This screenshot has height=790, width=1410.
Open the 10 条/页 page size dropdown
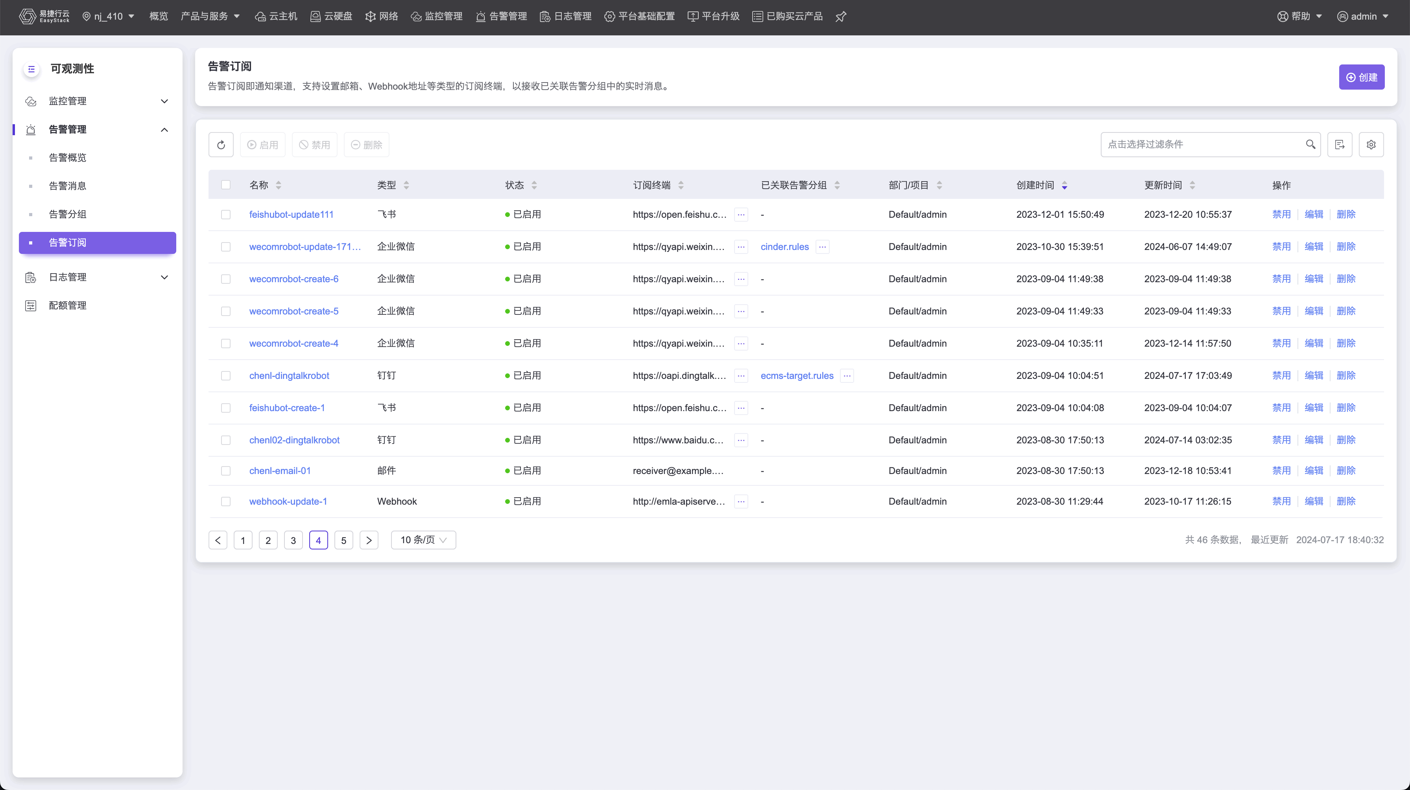coord(423,540)
